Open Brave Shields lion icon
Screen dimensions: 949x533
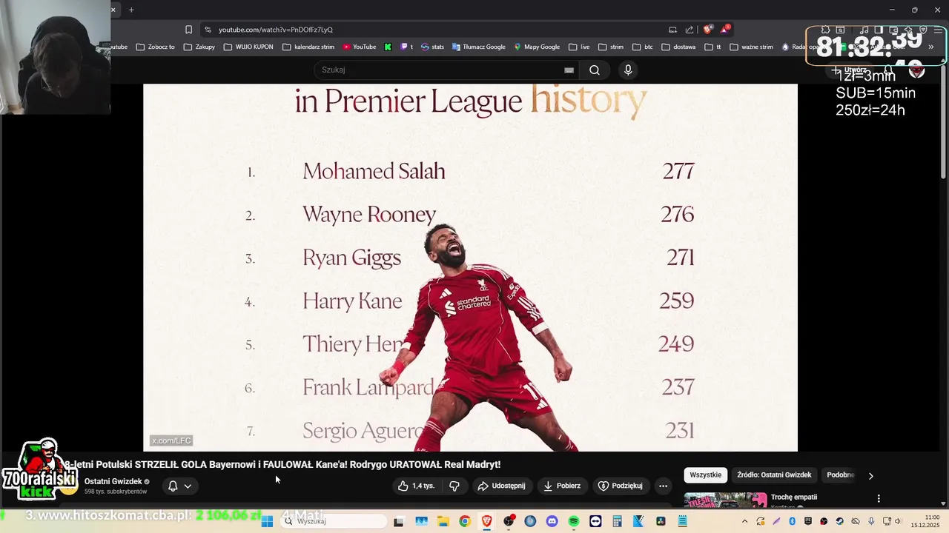click(707, 30)
